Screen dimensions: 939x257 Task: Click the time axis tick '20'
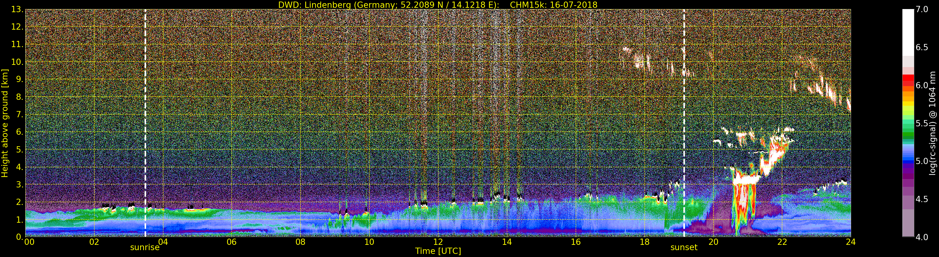point(713,242)
